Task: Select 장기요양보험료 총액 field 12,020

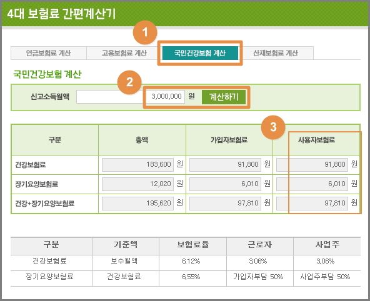Action: (x=137, y=184)
